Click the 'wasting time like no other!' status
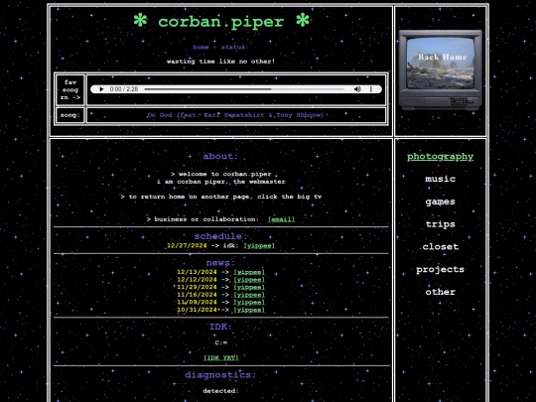536x402 pixels. click(x=220, y=62)
